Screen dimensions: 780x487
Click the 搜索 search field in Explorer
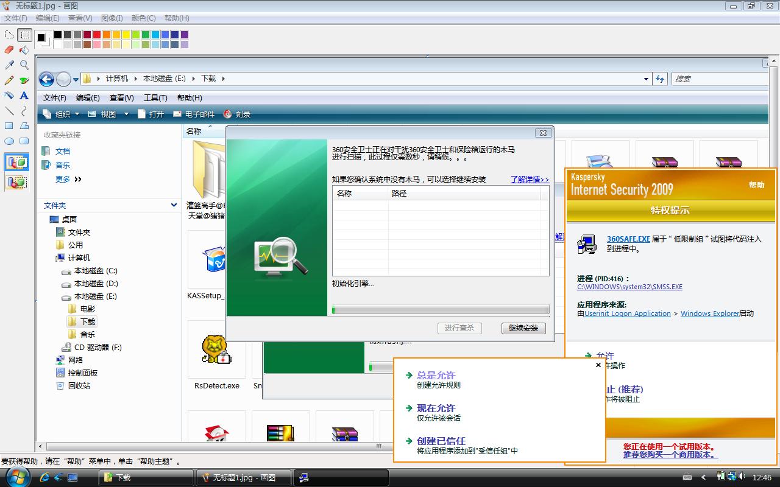(x=719, y=79)
